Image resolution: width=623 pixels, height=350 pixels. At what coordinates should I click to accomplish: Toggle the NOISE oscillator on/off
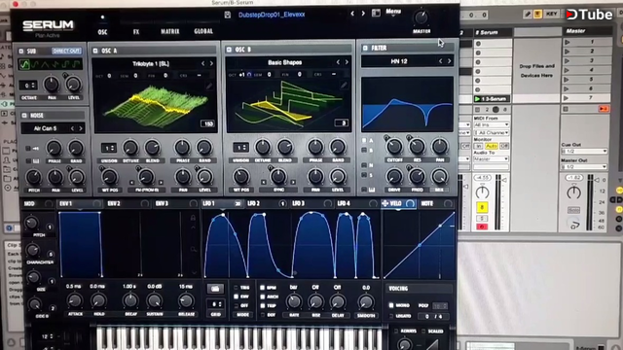[24, 116]
